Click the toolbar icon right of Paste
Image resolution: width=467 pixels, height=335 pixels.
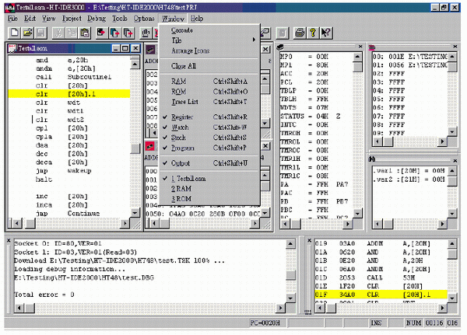click(101, 33)
